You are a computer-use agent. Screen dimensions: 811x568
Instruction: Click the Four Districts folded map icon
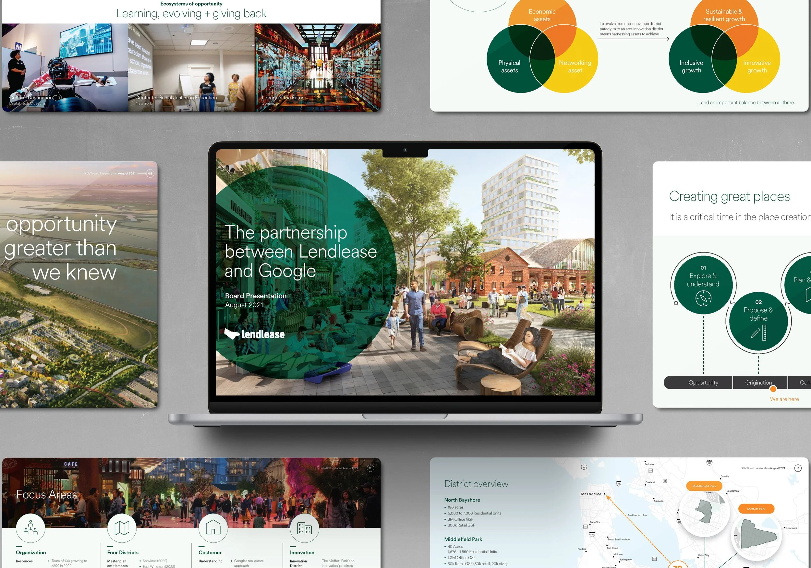click(x=122, y=528)
